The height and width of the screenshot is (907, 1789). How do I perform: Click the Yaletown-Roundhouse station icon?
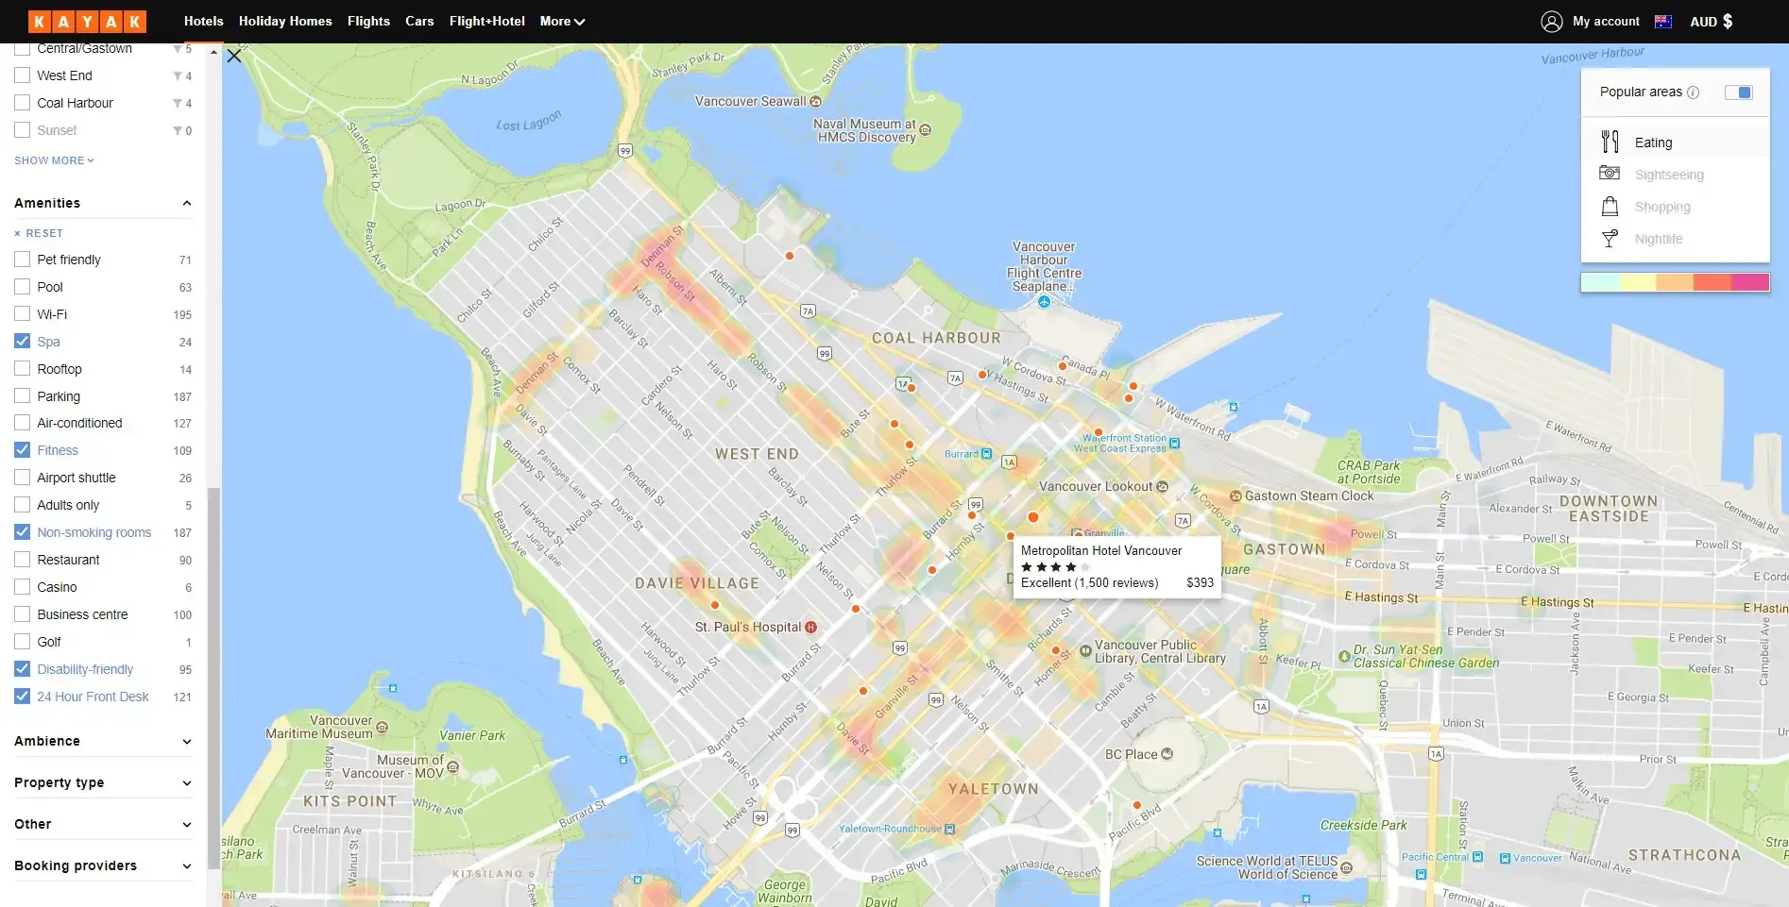(x=949, y=829)
